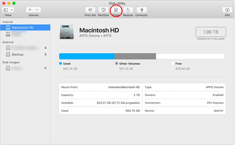
Task: Open the Info panel
Action: (x=227, y=10)
